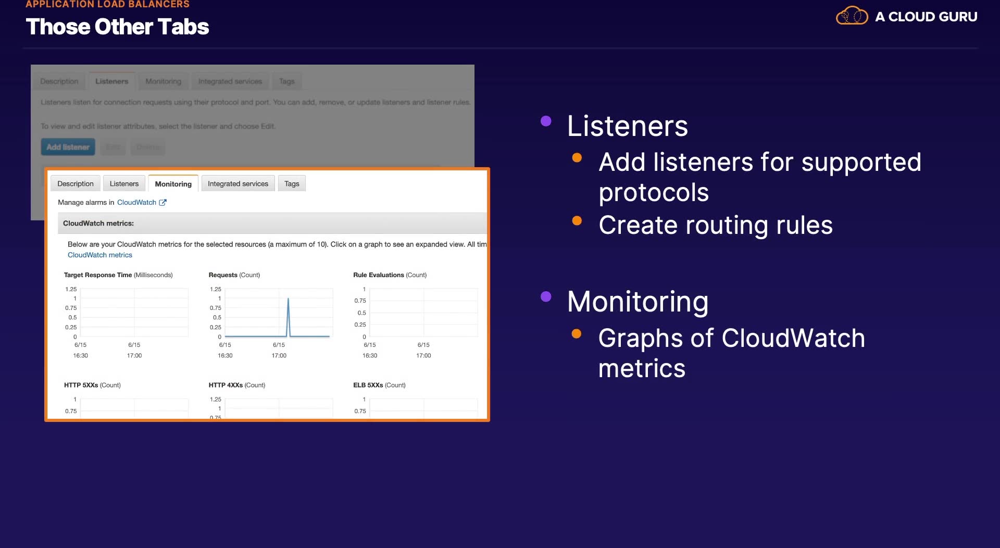The width and height of the screenshot is (1000, 548).
Task: Click the 'HTTP 5XXs (Count)' graph title
Action: tap(92, 385)
